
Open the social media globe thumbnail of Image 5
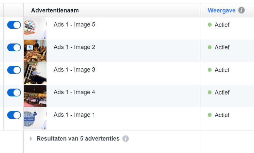pyautogui.click(x=35, y=28)
